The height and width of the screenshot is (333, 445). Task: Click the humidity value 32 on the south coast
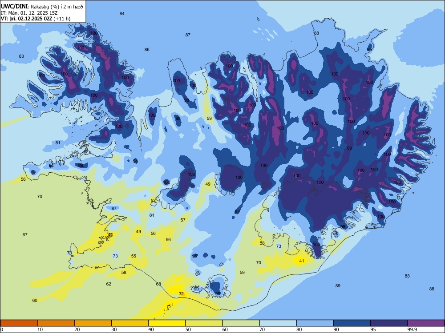[181, 294]
